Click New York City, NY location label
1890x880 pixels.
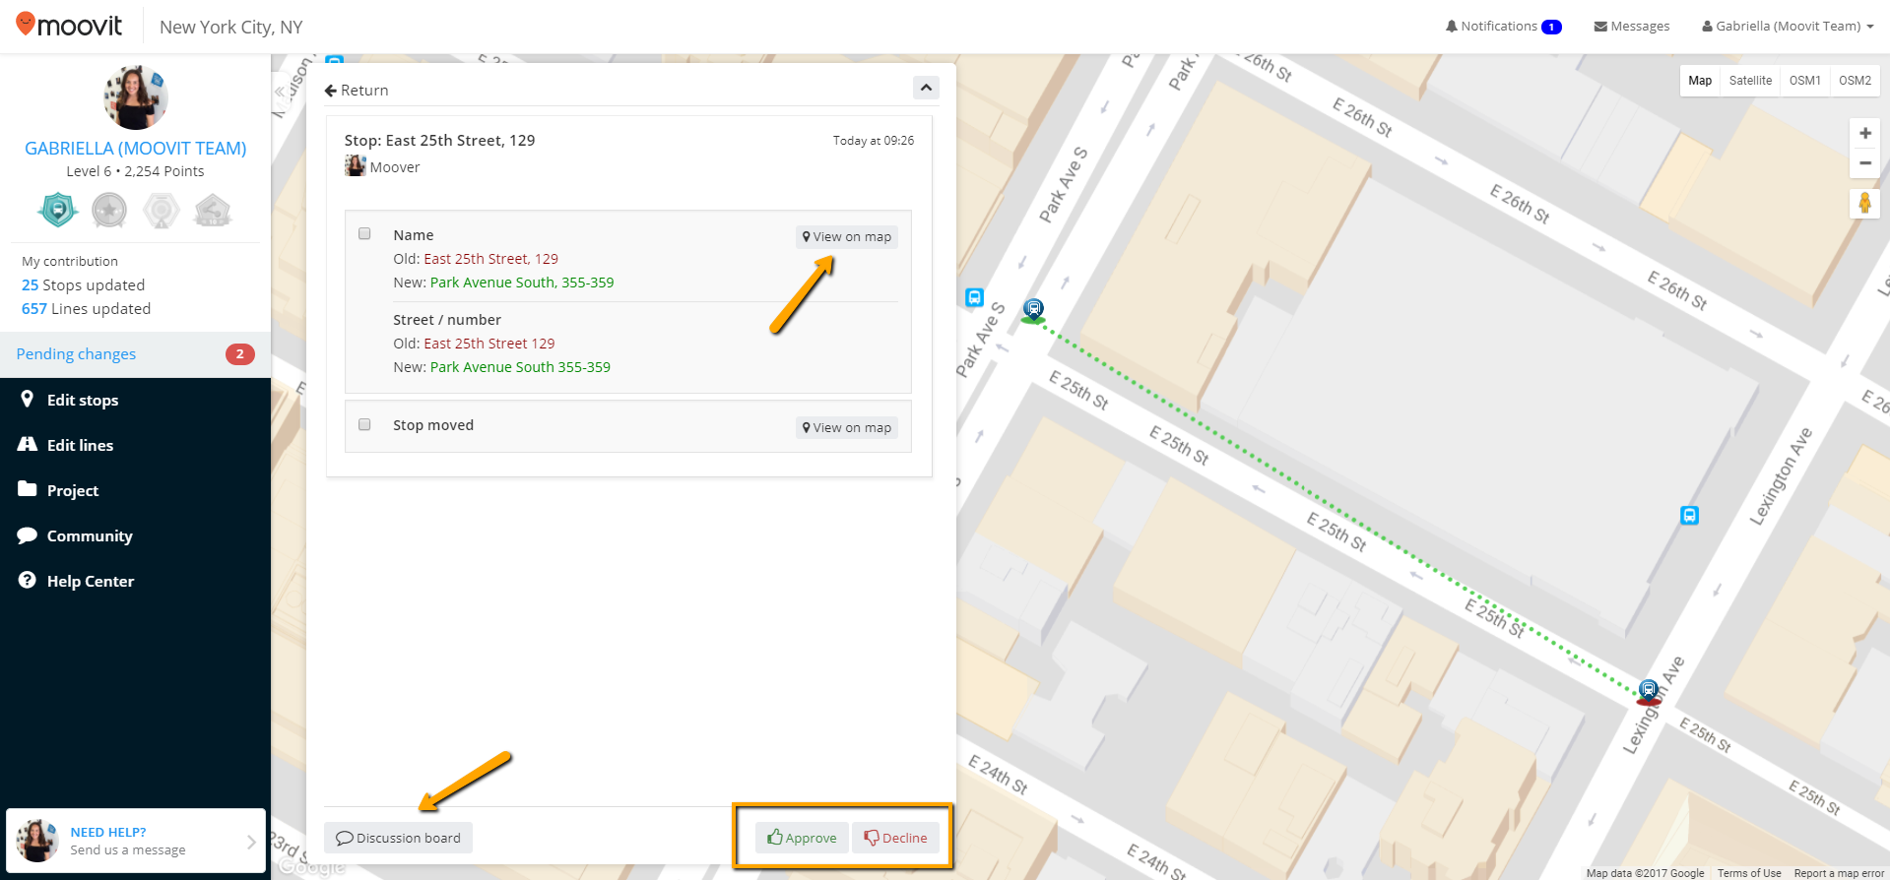click(231, 28)
